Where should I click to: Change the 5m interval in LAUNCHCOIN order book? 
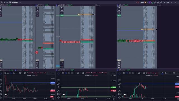pos(62,10)
